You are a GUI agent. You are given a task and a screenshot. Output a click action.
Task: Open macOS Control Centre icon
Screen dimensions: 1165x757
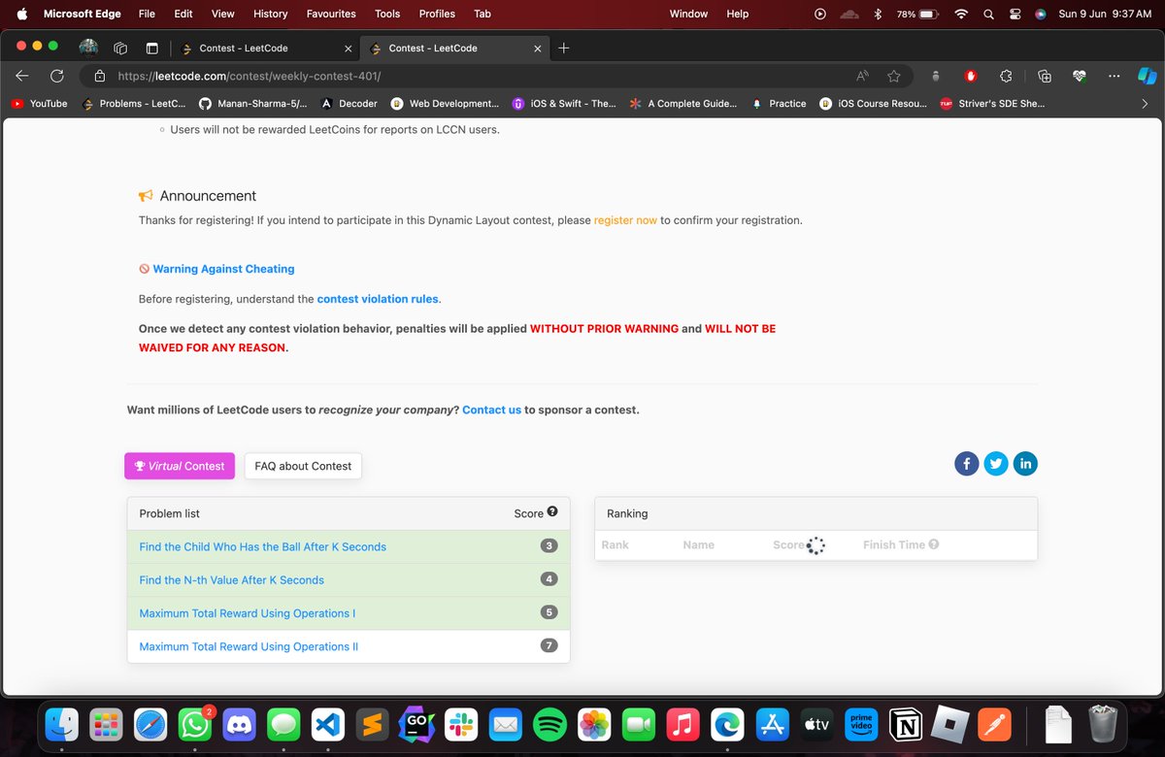1015,14
